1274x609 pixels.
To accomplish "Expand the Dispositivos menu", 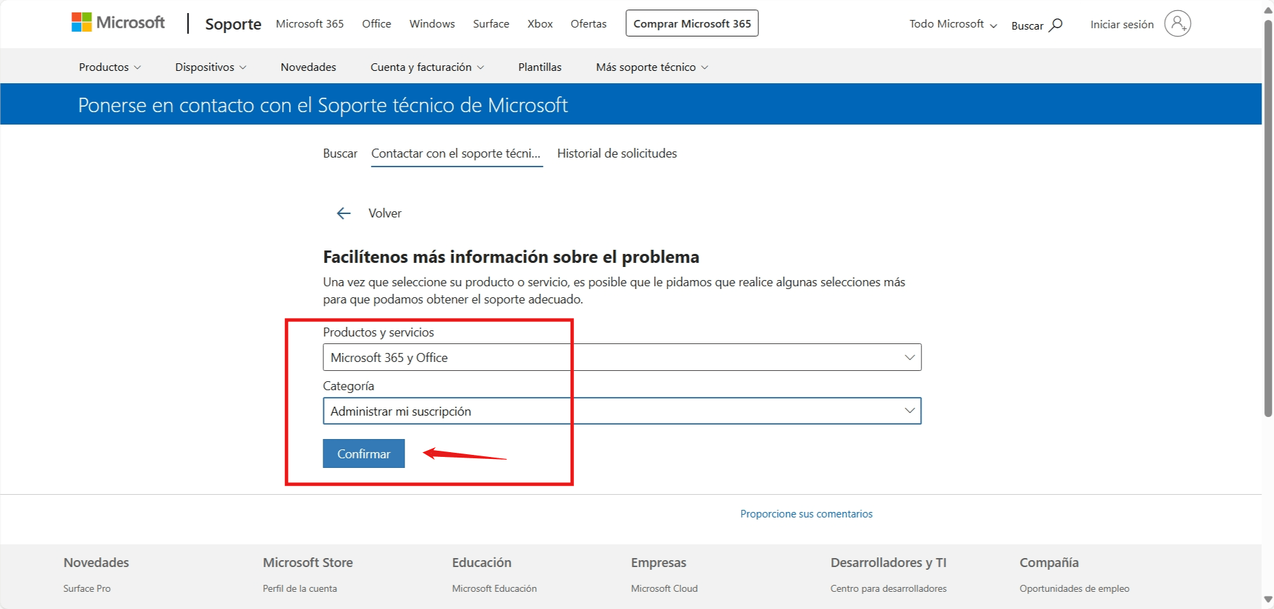I will coord(211,67).
